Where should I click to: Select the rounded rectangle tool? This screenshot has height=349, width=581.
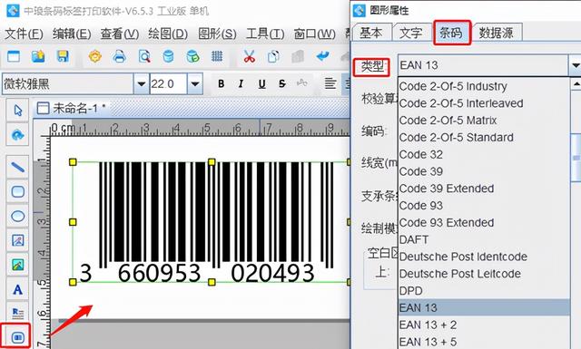(17, 191)
